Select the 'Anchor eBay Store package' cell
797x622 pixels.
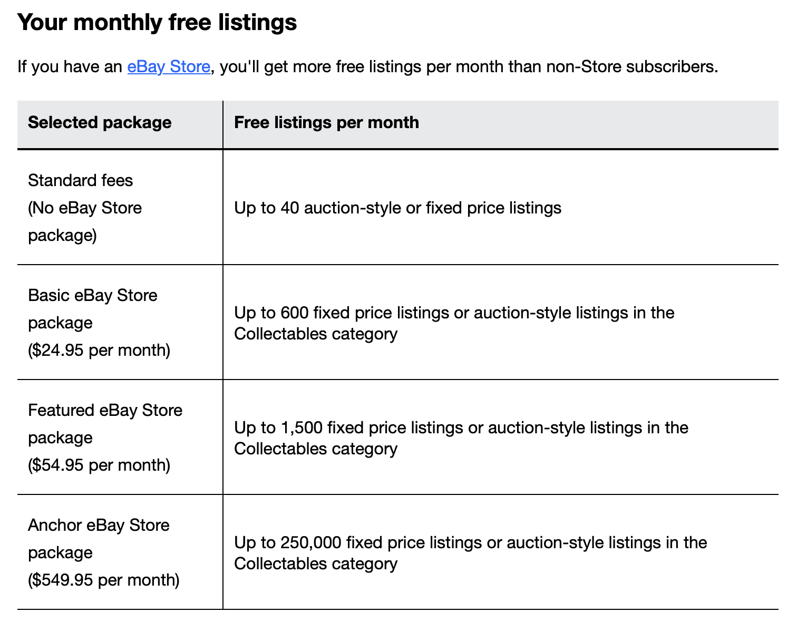click(x=120, y=552)
